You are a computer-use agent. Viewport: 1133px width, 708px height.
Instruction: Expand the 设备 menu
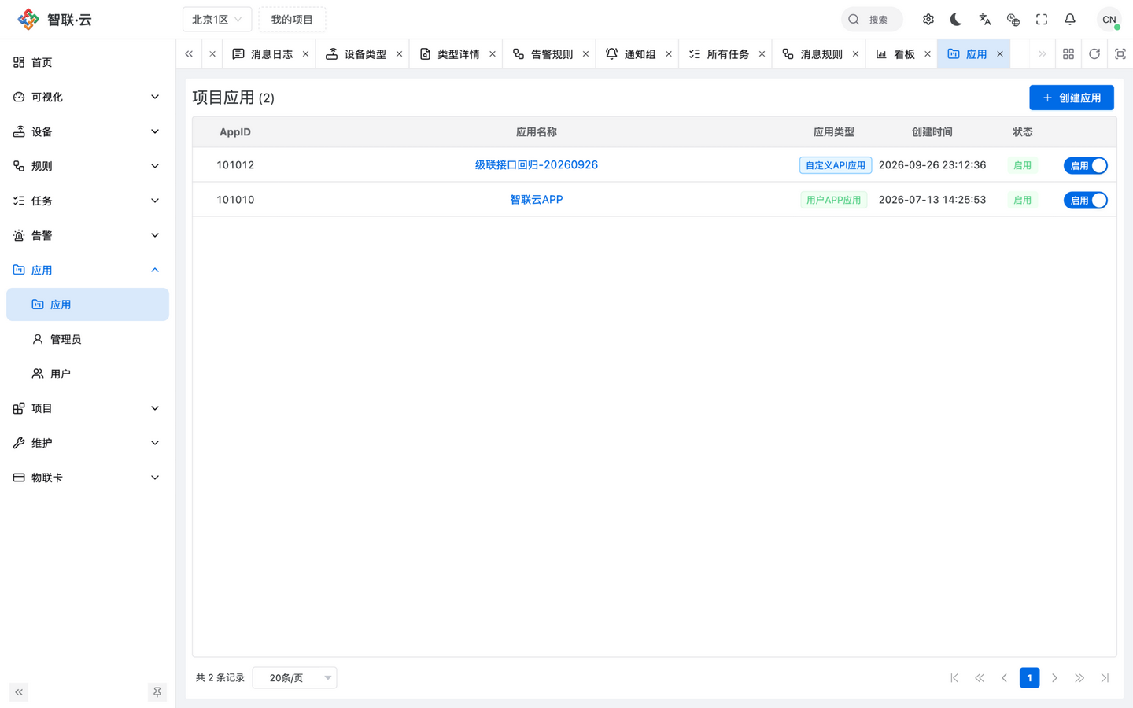click(87, 131)
